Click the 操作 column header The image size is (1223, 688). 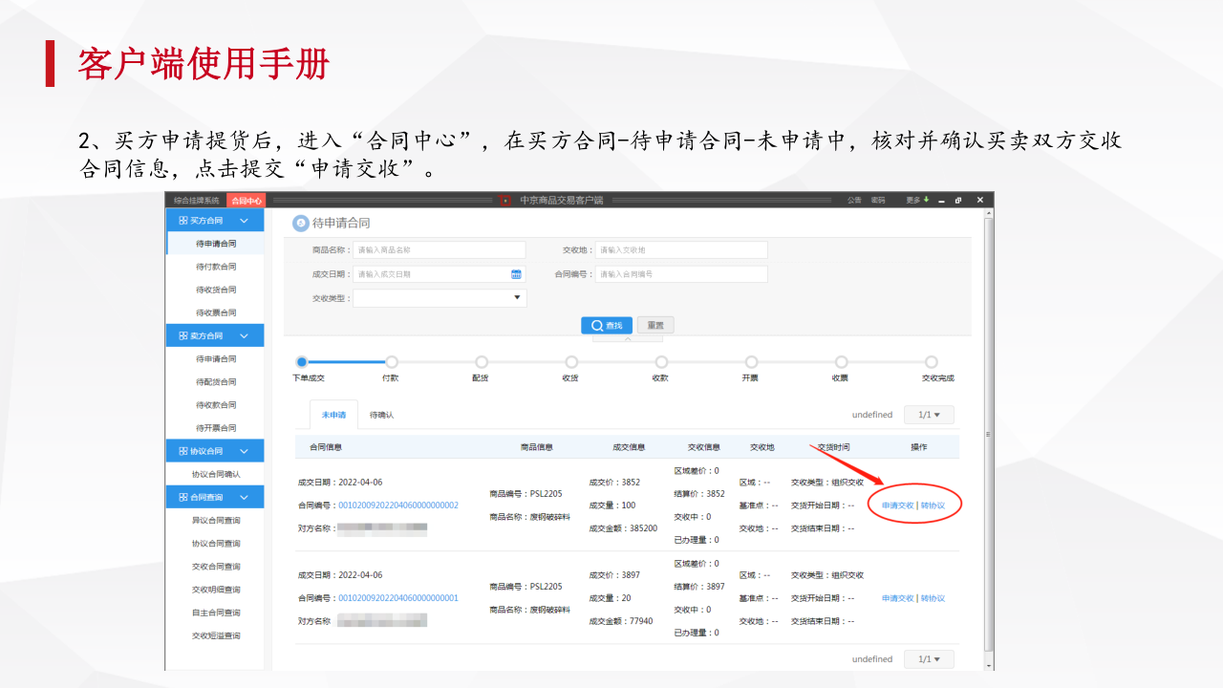point(918,447)
